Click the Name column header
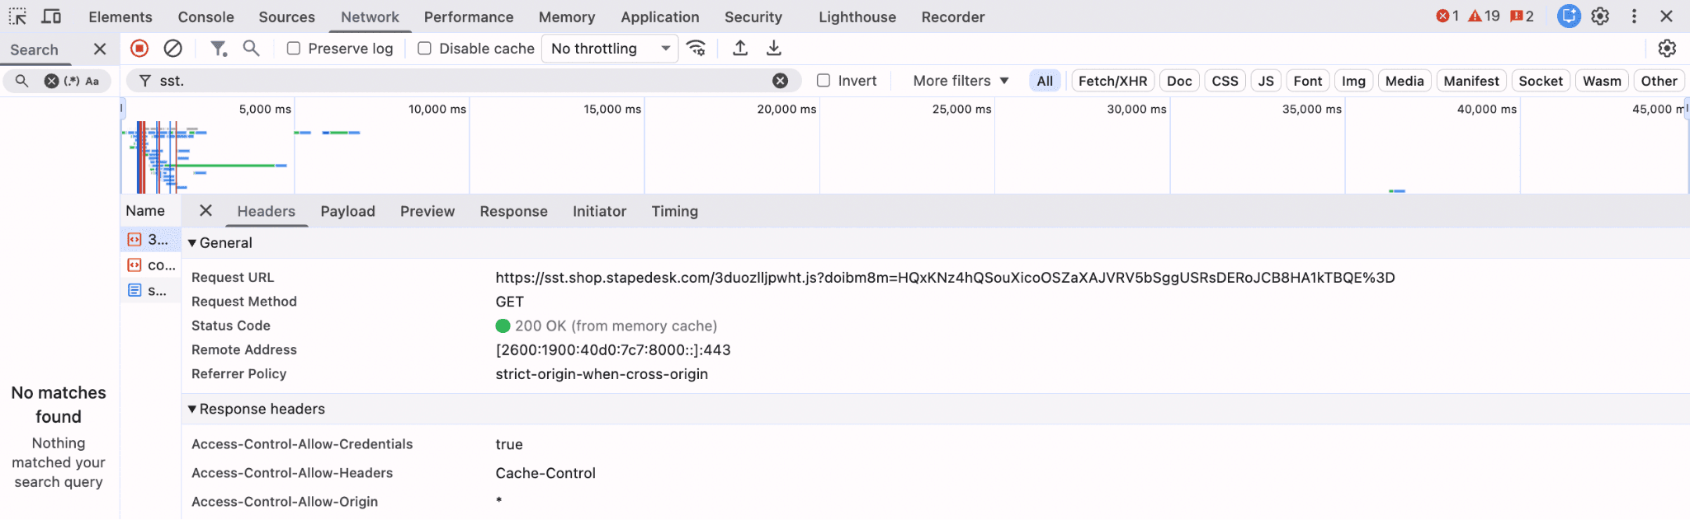 145,211
